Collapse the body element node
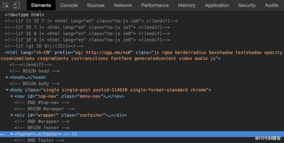This screenshot has width=284, height=143. (7, 90)
